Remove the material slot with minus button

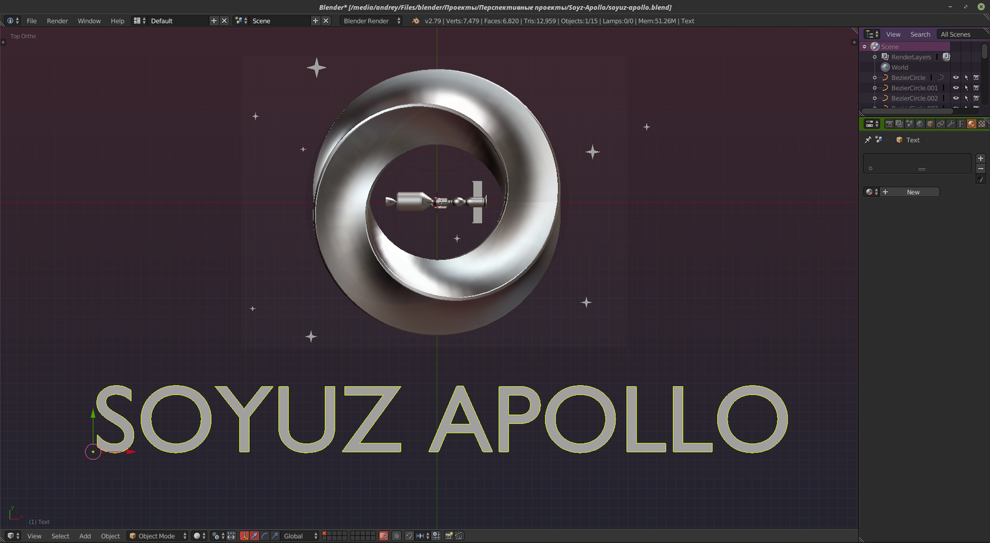(x=981, y=168)
